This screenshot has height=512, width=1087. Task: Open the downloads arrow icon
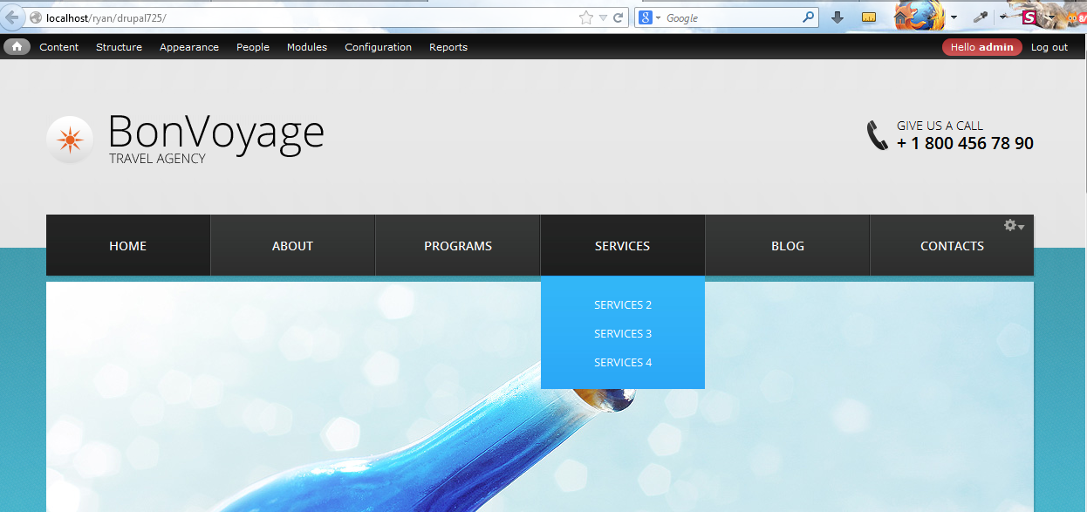[x=837, y=17]
